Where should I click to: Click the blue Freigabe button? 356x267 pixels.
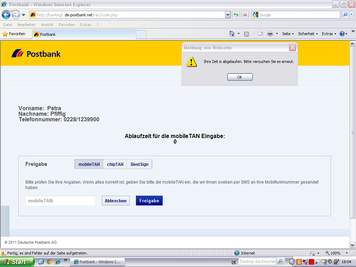(x=149, y=201)
